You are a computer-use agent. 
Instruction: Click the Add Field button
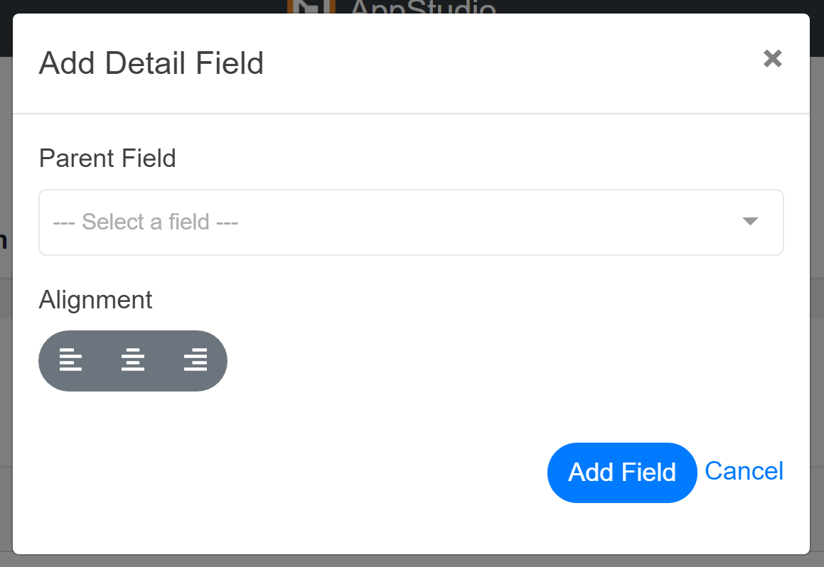(x=622, y=472)
